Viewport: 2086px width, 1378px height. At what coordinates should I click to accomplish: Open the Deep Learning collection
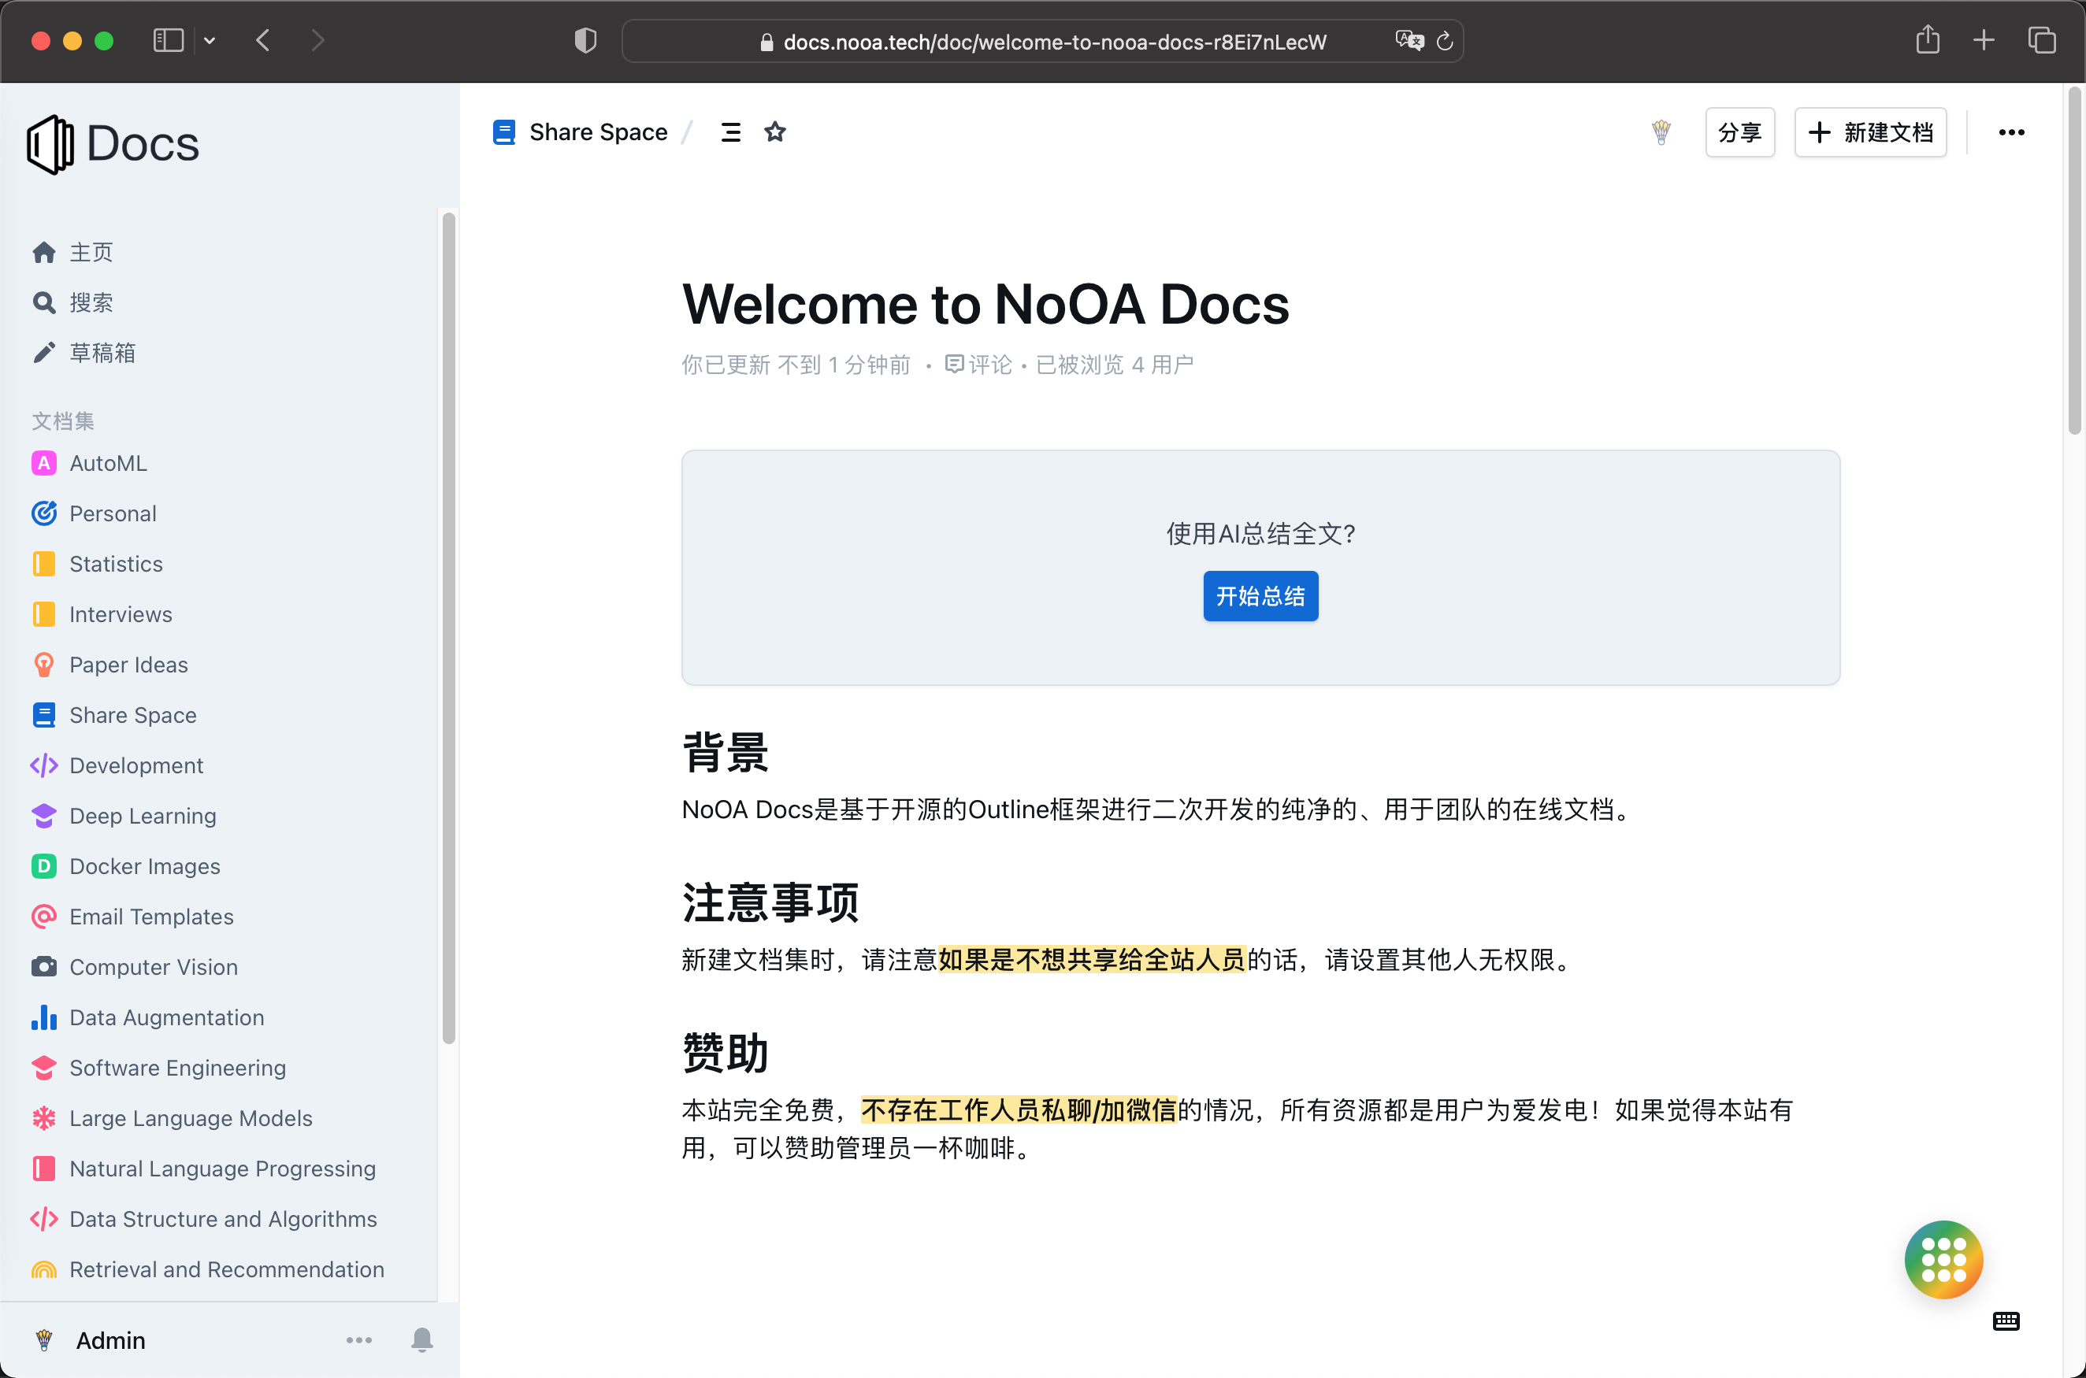[x=143, y=816]
